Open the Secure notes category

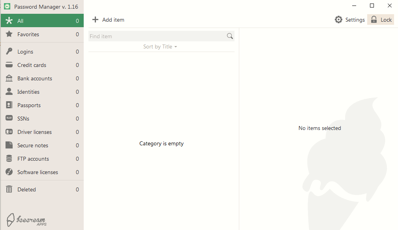(33, 145)
